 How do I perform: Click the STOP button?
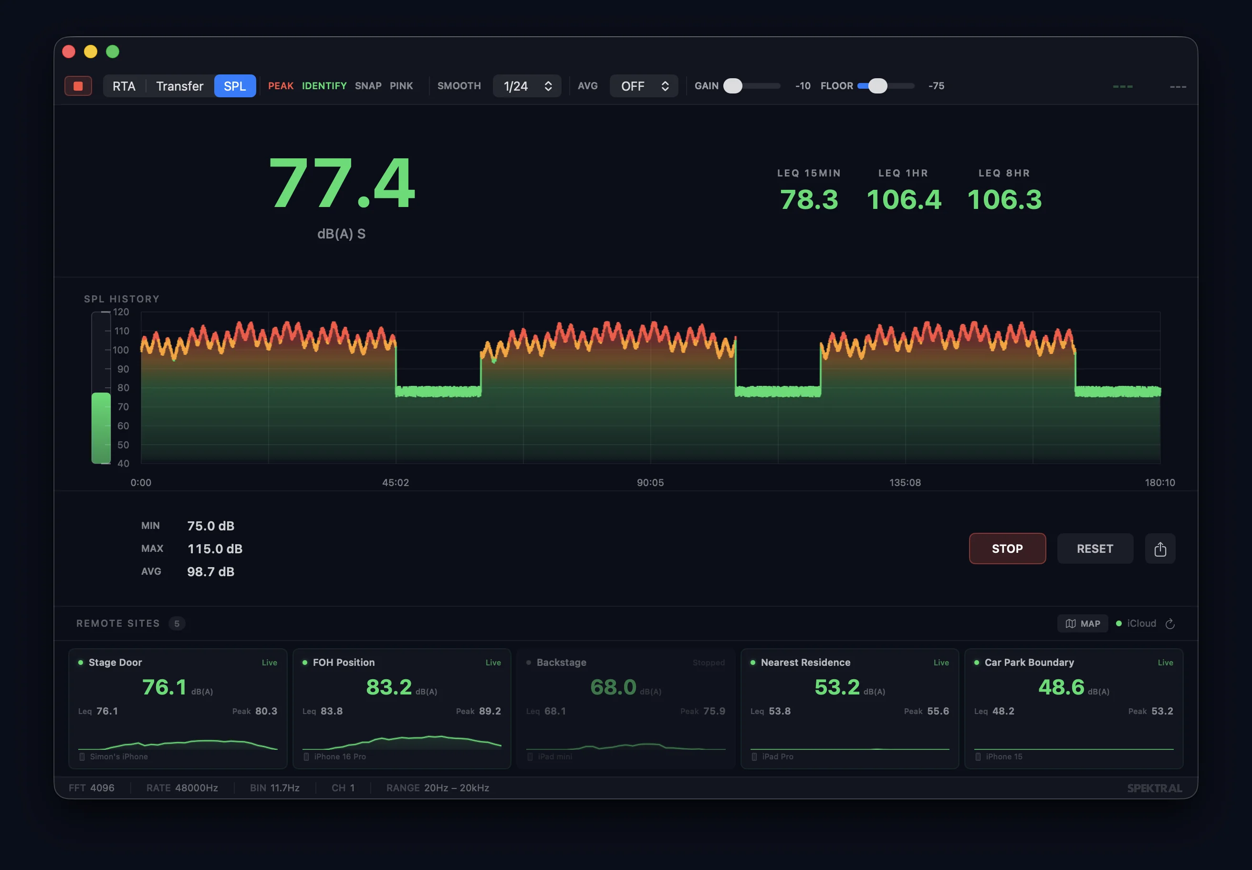(1007, 549)
